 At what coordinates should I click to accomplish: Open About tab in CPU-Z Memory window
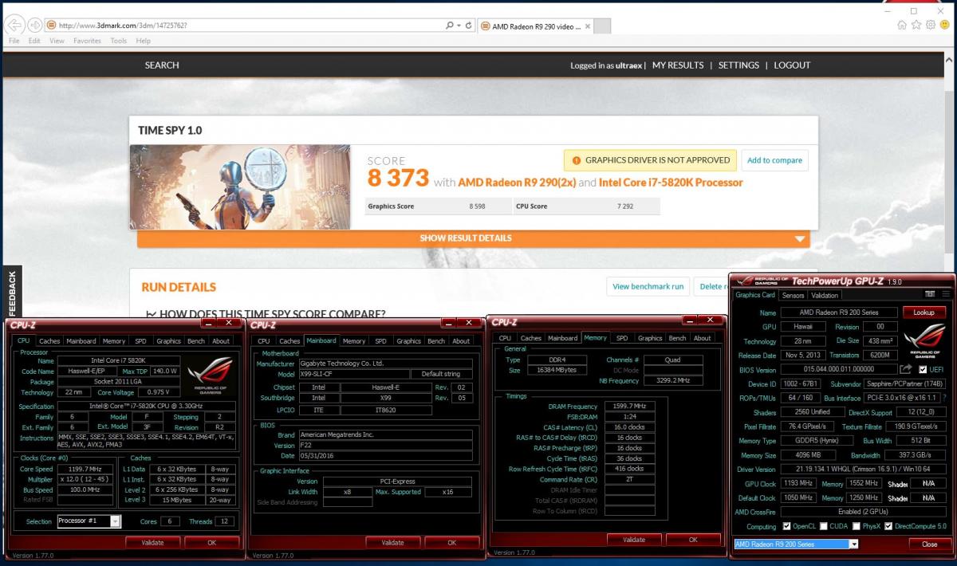pos(702,338)
